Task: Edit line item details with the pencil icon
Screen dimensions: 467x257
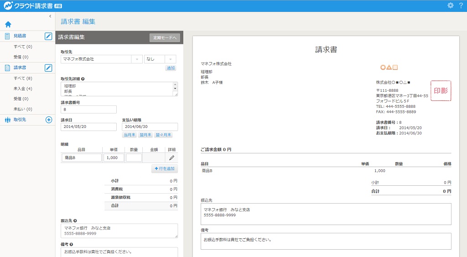Action: point(171,157)
